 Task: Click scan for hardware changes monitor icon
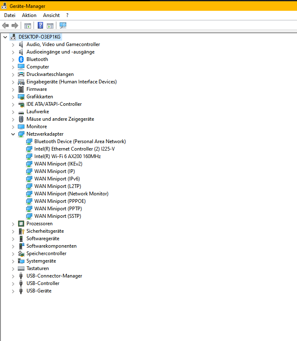[x=63, y=26]
